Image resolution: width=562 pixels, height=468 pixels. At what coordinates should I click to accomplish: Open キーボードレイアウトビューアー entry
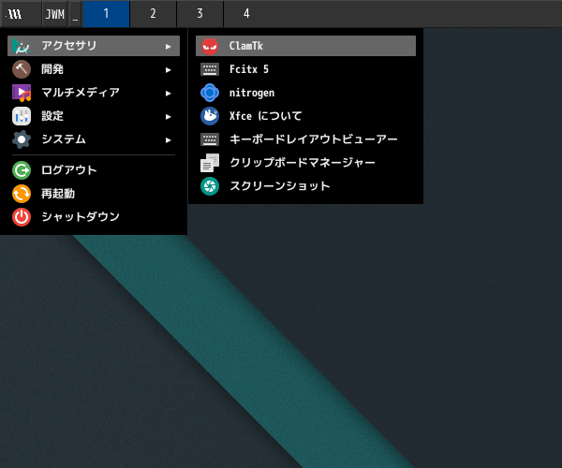[x=305, y=139]
